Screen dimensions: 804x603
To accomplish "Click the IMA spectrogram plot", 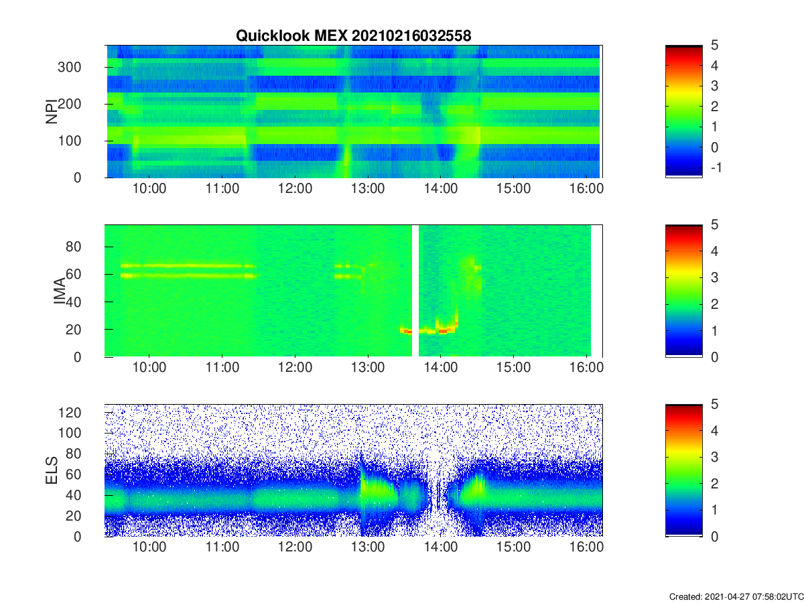I will [354, 290].
